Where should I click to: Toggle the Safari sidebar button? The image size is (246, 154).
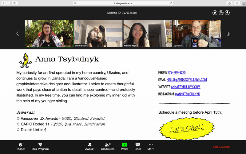click(15, 3)
